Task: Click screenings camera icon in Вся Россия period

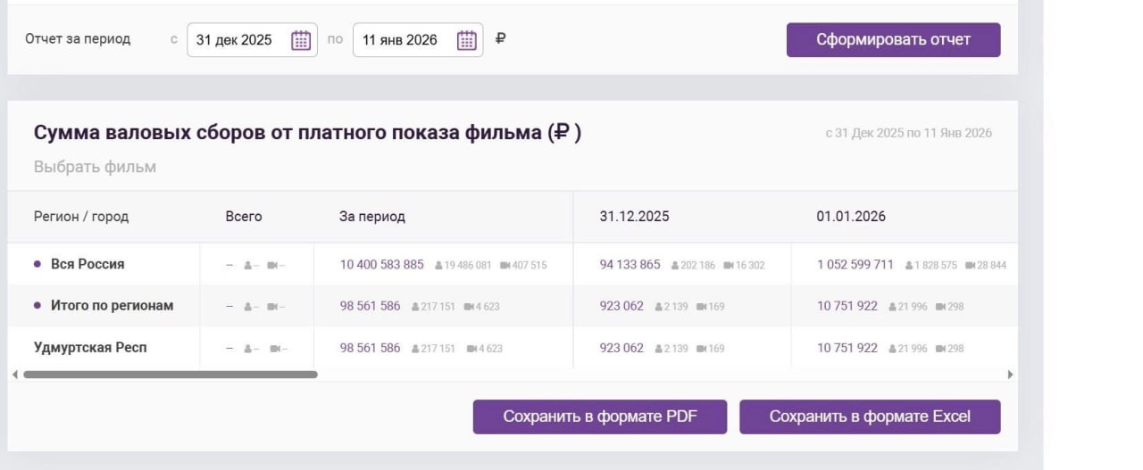Action: [x=505, y=266]
